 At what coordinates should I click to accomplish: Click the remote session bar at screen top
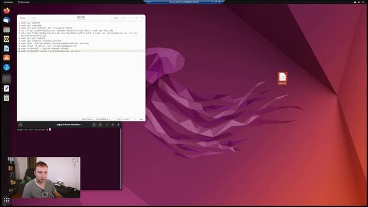click(x=184, y=2)
